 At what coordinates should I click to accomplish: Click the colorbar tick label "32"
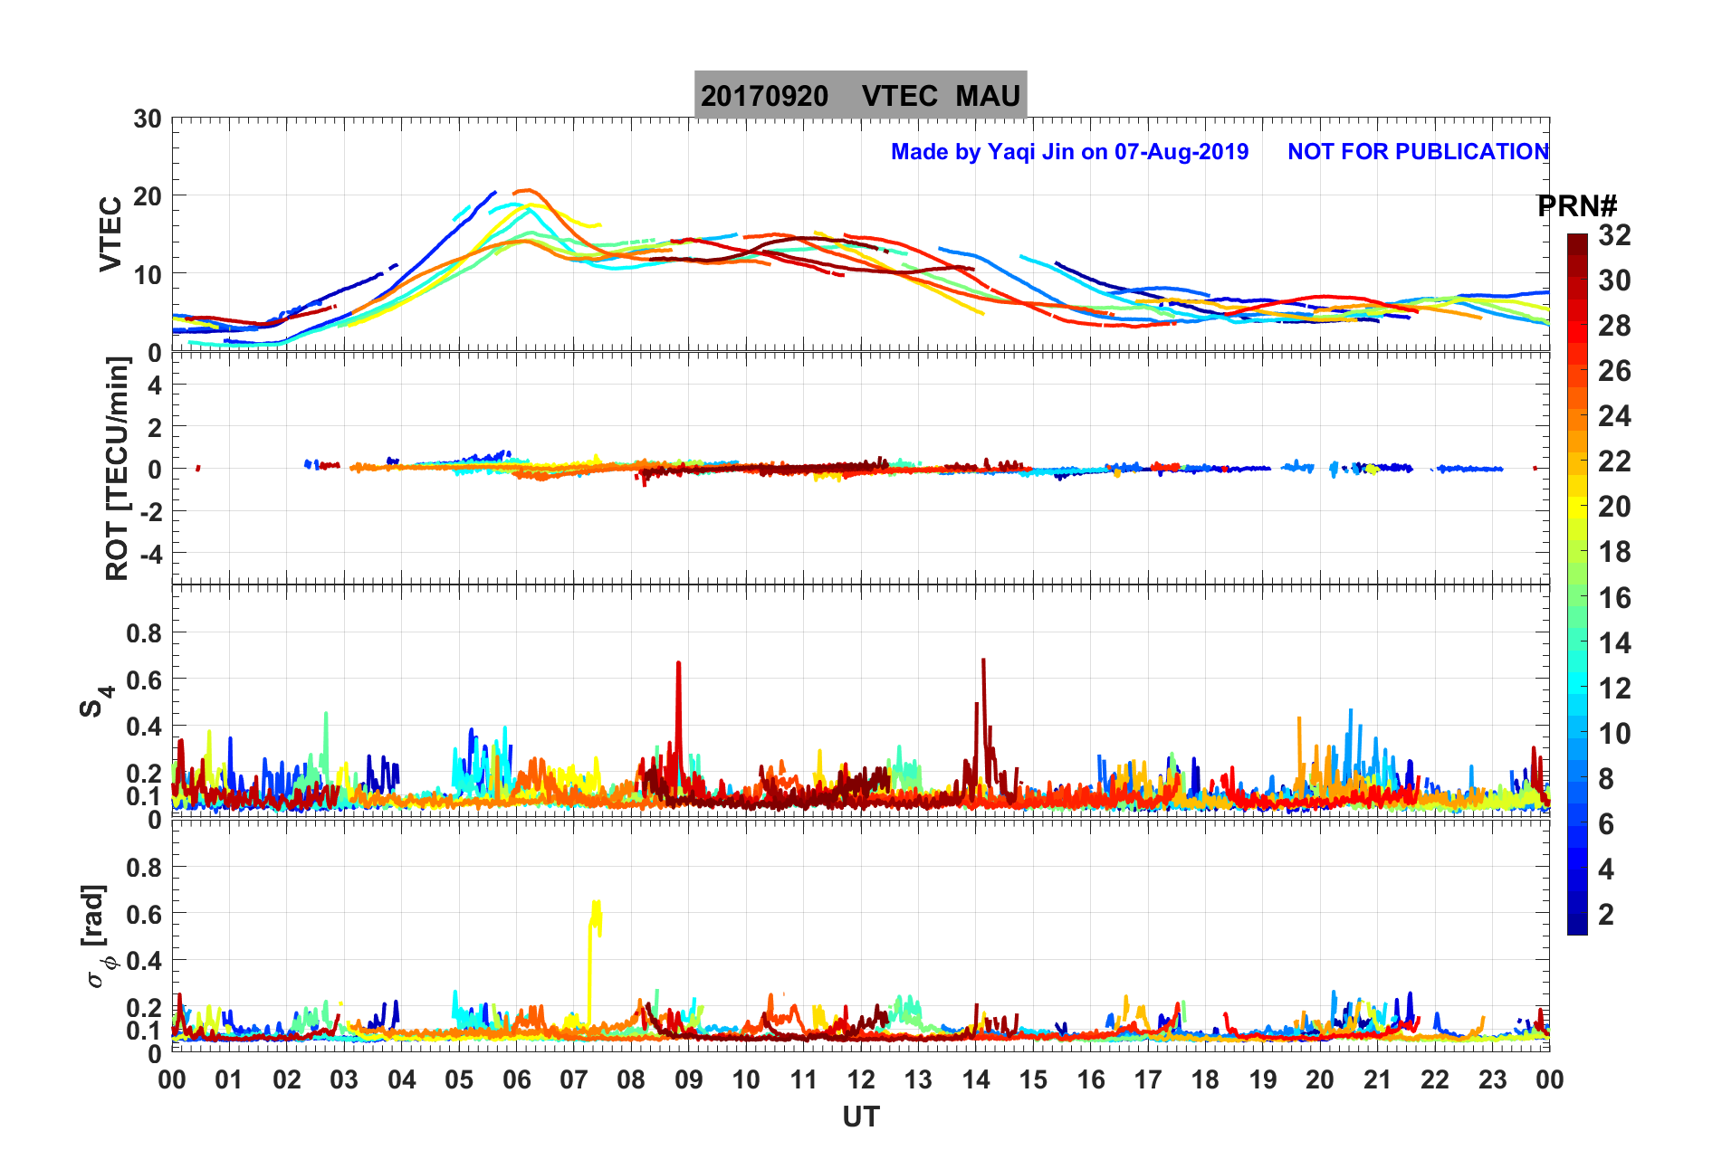click(1614, 235)
